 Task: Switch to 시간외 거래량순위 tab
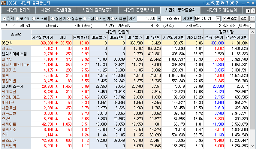(x=221, y=10)
